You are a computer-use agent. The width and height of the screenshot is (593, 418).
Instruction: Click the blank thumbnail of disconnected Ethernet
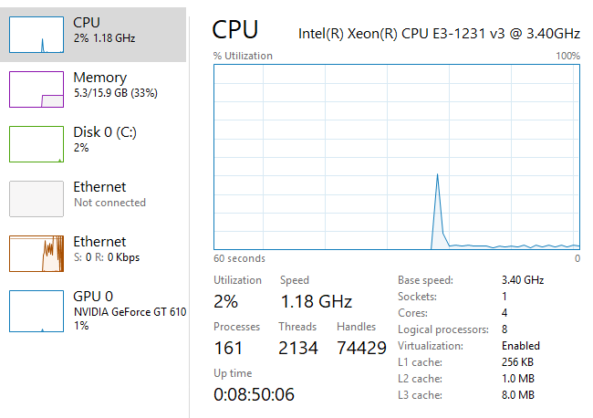[36, 198]
